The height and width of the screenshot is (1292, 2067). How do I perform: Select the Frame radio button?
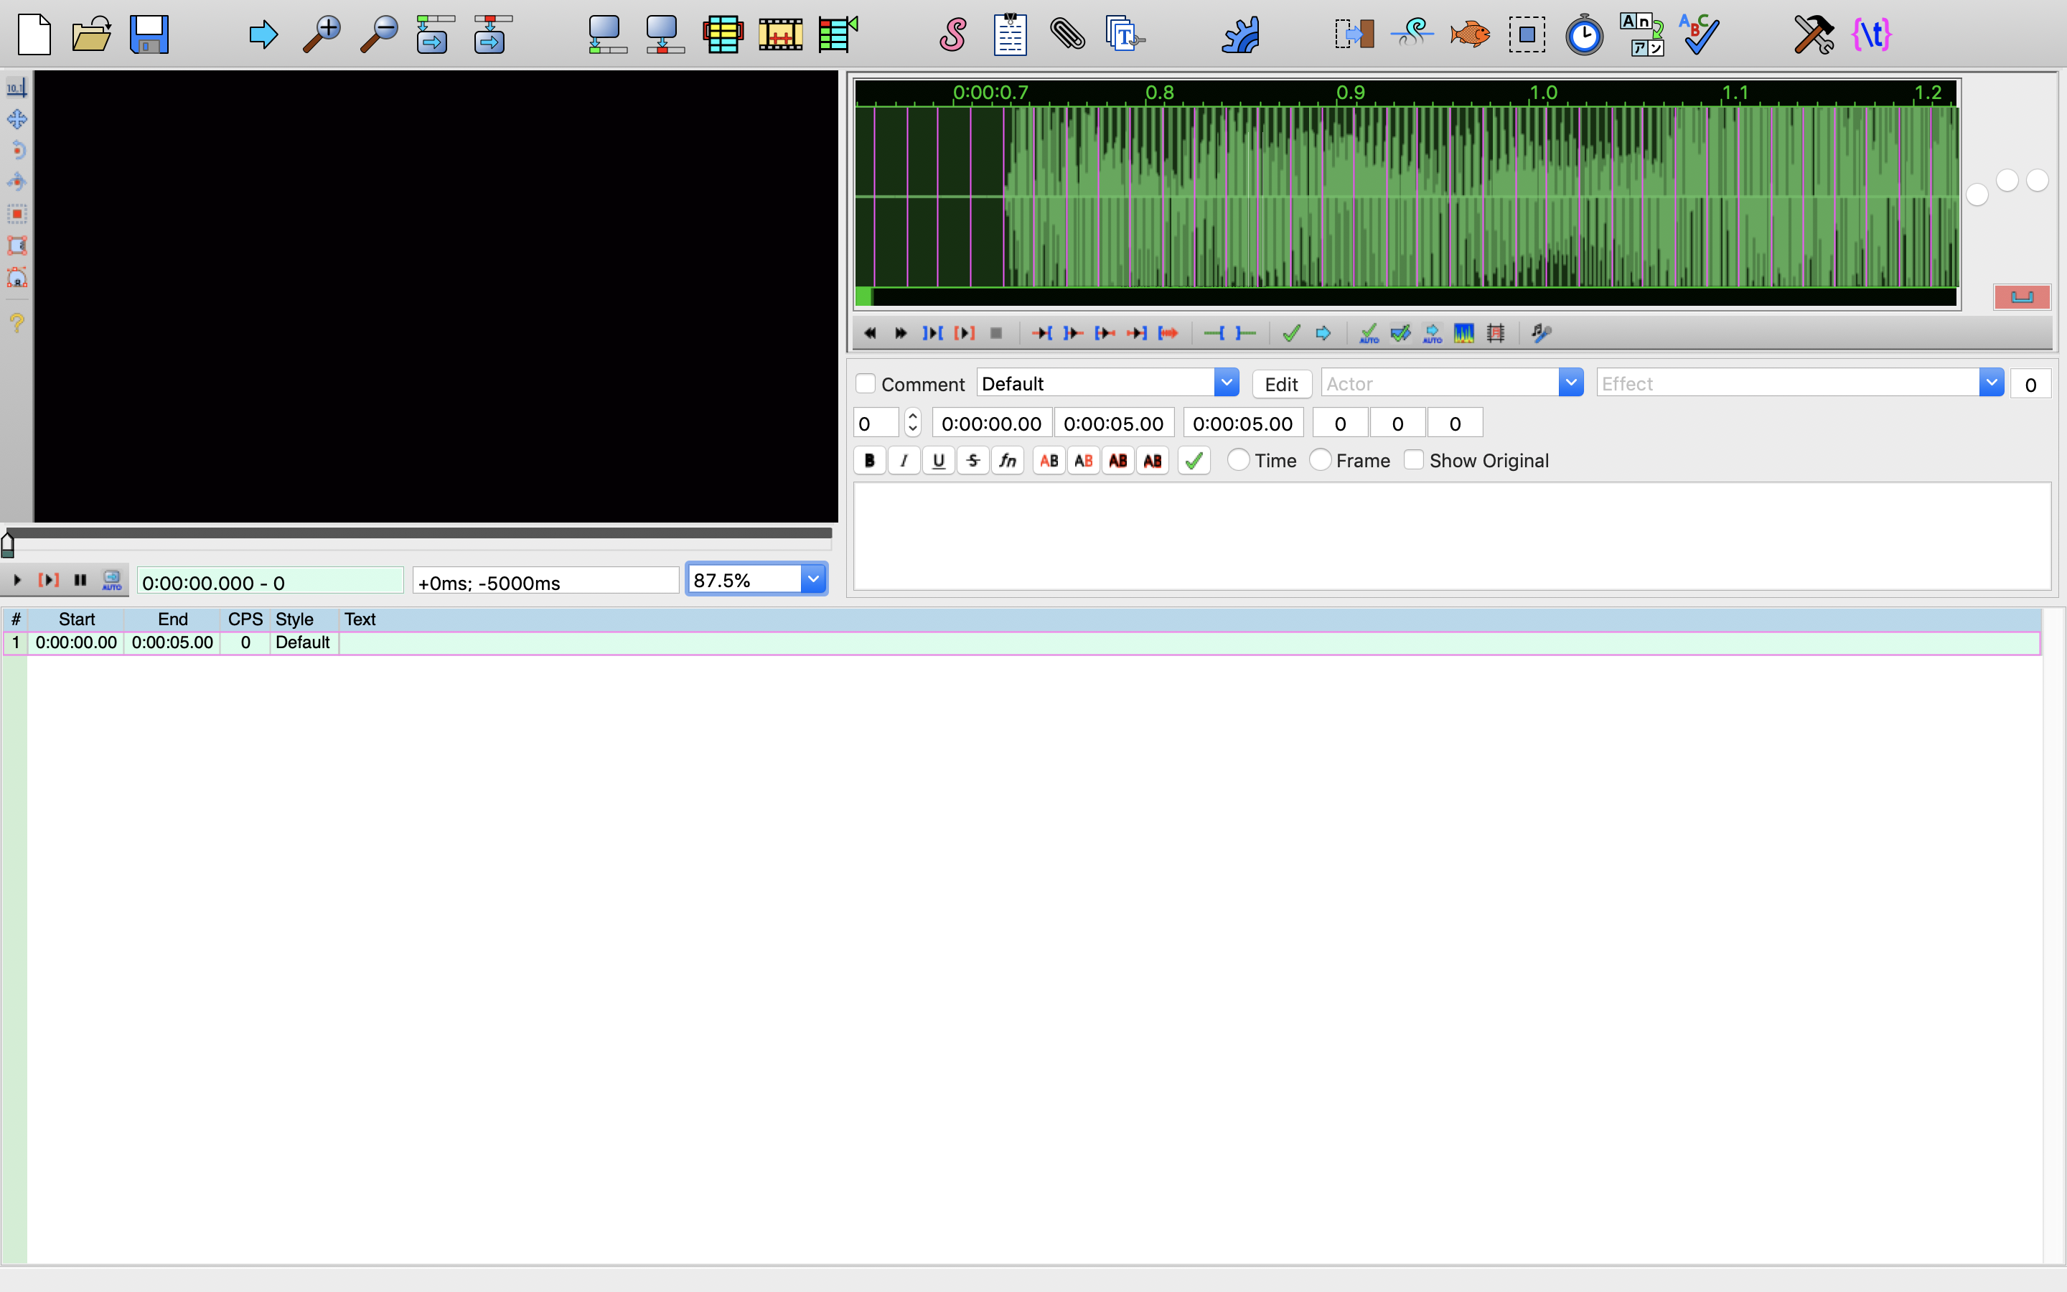(x=1321, y=459)
